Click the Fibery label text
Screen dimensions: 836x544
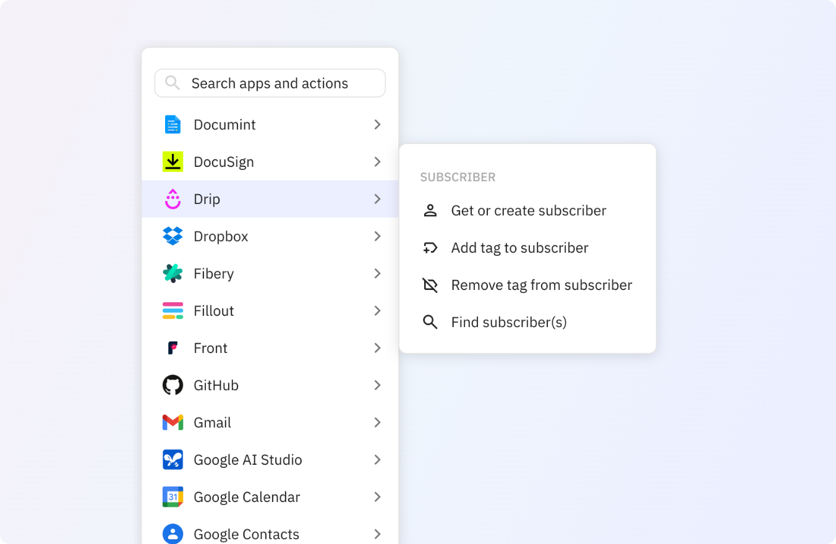tap(214, 274)
